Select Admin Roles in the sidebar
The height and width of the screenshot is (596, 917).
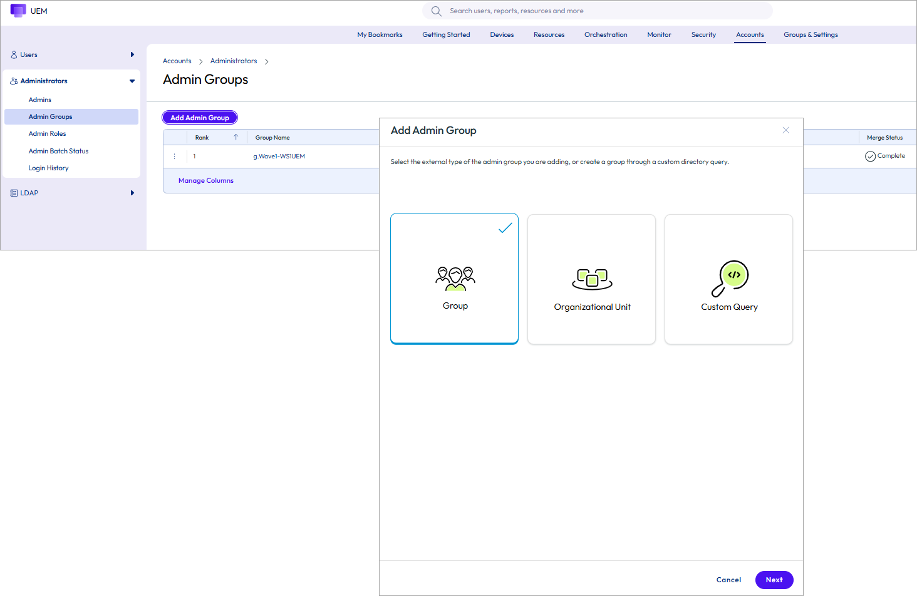(47, 134)
